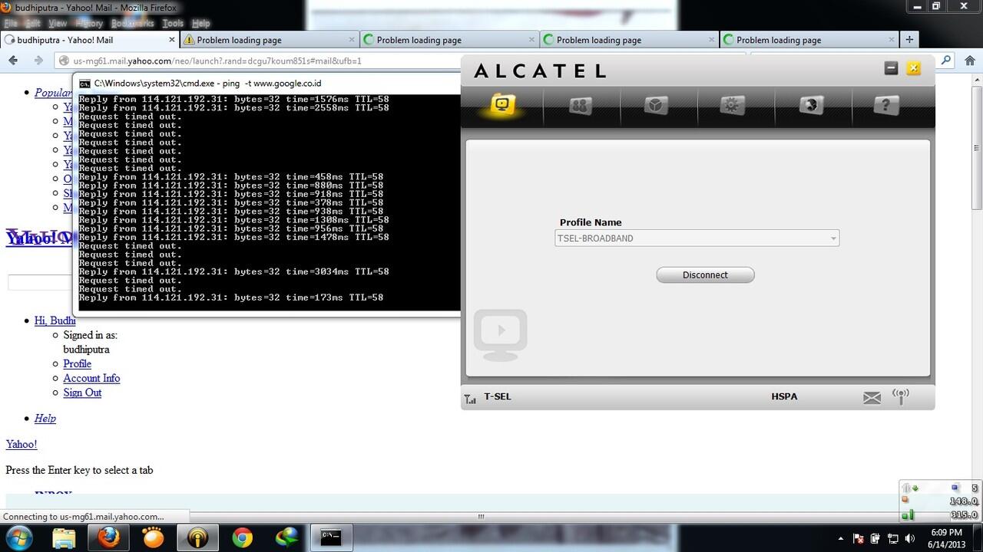Open the Firefox Bookmarks menu
983x552 pixels.
pyautogui.click(x=133, y=24)
